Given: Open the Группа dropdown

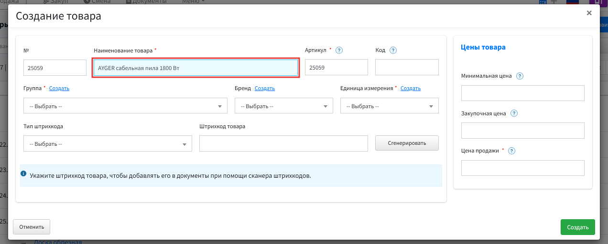Looking at the screenshot, I should [x=125, y=106].
